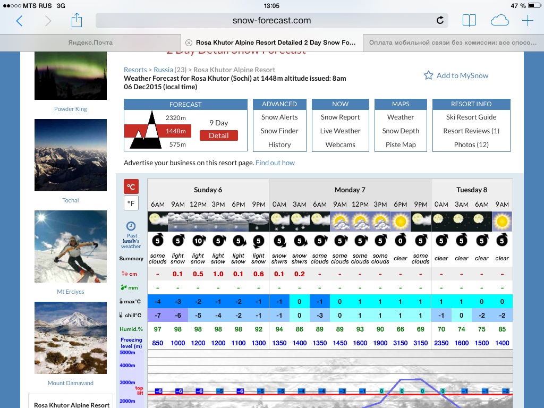Close the Rosa Khutor tab
This screenshot has width=544, height=408.
tap(189, 42)
